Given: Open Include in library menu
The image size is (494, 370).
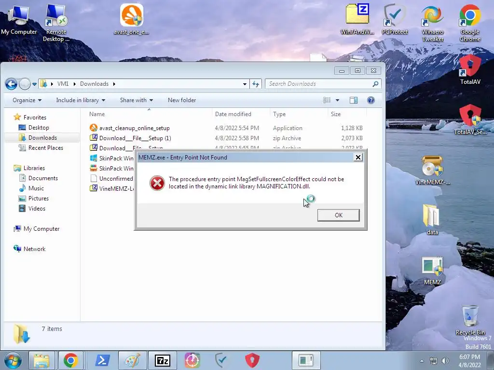Looking at the screenshot, I should tap(81, 100).
